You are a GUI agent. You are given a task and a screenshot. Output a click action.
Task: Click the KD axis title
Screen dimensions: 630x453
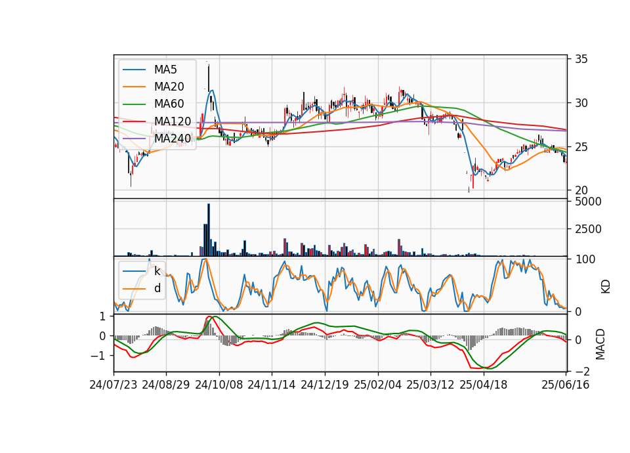pos(606,286)
